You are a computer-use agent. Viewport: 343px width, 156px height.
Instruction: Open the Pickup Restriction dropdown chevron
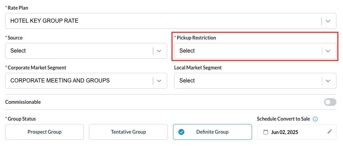(328, 51)
